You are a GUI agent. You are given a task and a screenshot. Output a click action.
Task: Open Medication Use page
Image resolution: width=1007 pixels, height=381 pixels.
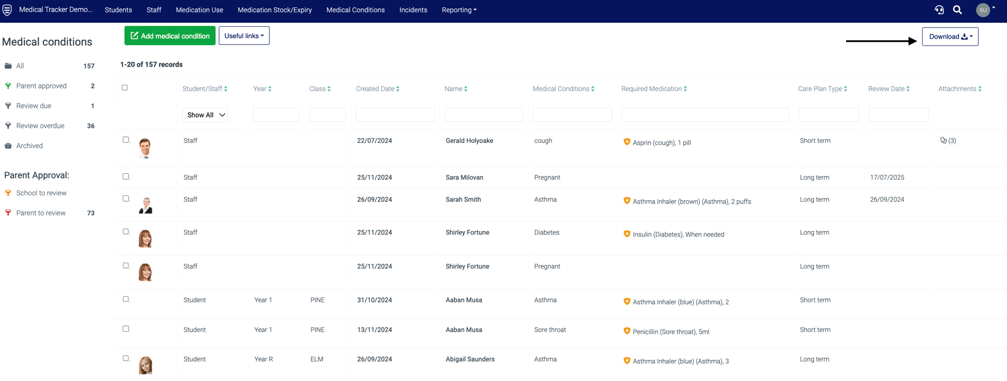(199, 10)
